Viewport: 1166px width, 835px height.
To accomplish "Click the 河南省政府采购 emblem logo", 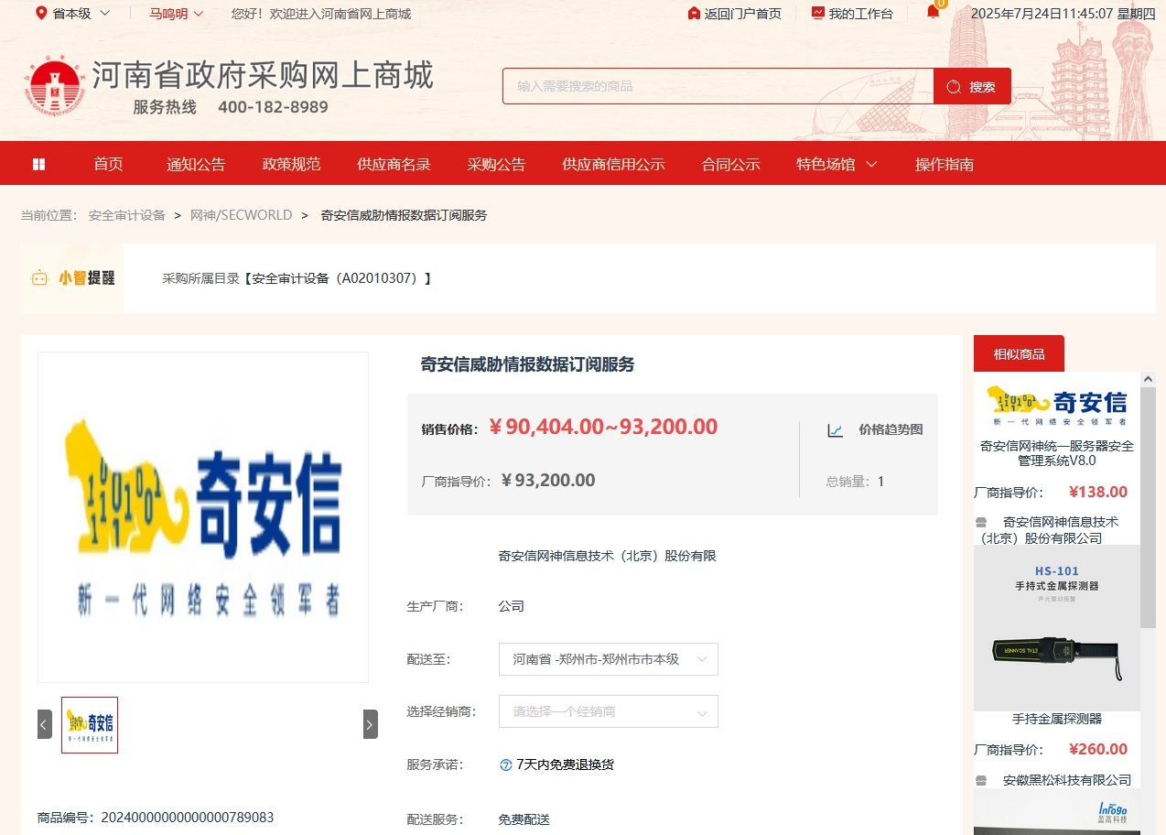I will [x=55, y=87].
